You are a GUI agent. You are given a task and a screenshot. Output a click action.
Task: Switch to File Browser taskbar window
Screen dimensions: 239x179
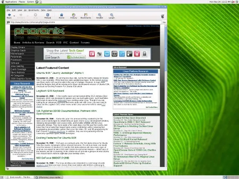click(x=20, y=177)
